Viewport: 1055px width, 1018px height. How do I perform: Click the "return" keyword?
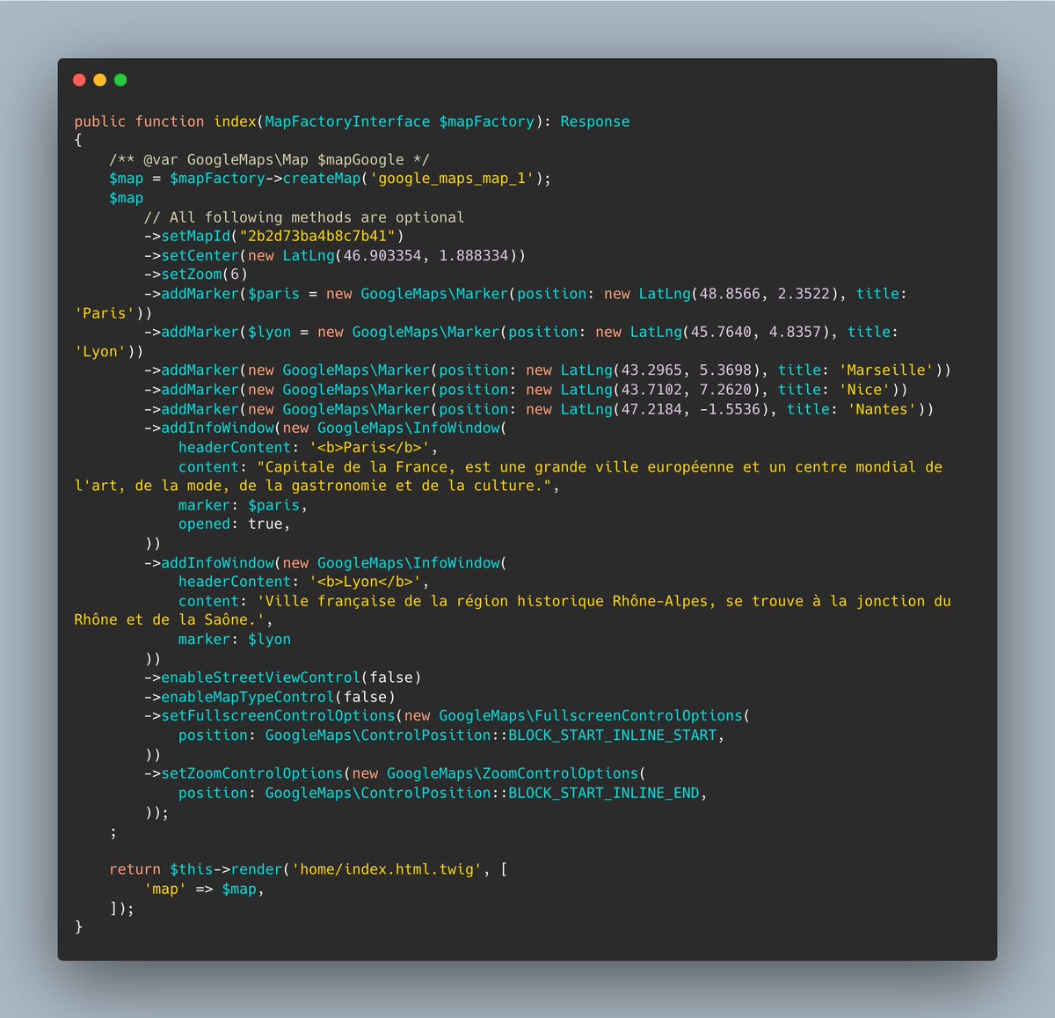point(135,869)
